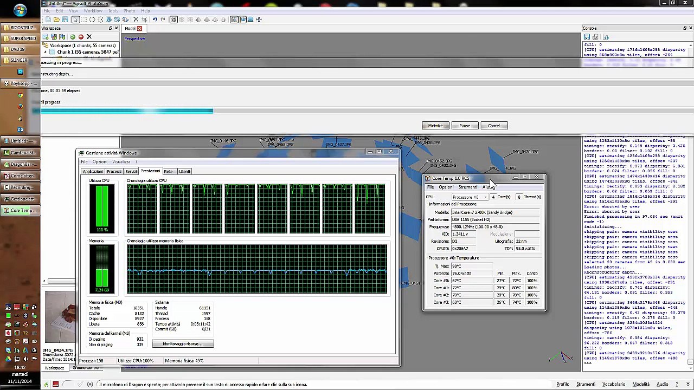This screenshot has width=694, height=390.
Task: Toggle the flag view button next to Show Cameras
Action: pos(242,19)
